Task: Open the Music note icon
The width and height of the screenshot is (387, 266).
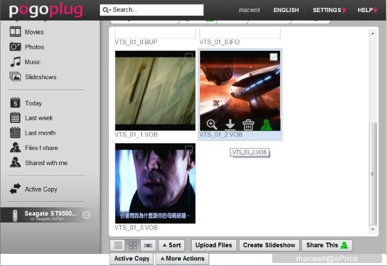Action: pyautogui.click(x=15, y=62)
